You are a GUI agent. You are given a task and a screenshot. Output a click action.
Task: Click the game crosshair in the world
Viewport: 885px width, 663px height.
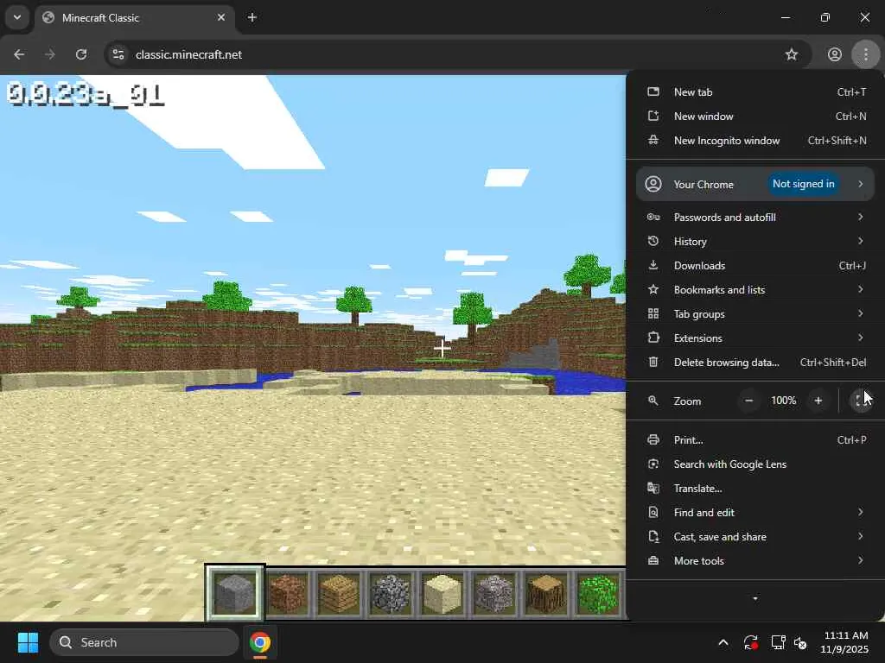click(x=442, y=348)
